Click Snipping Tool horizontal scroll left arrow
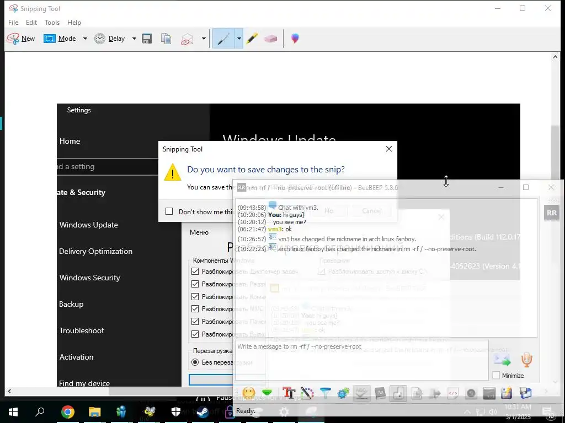 click(x=9, y=392)
